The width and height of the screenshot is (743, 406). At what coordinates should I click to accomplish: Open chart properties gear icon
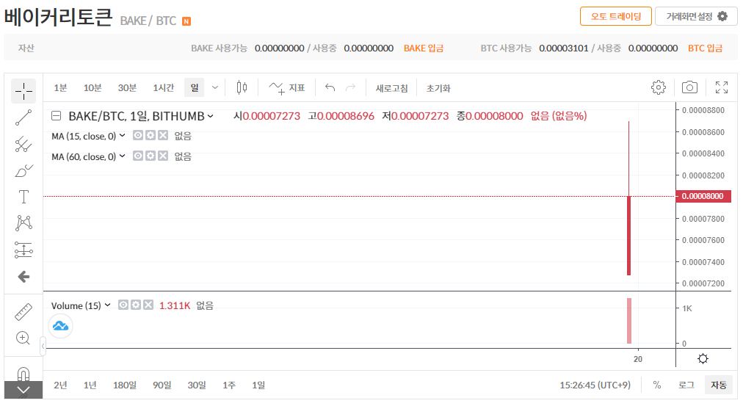coord(658,87)
